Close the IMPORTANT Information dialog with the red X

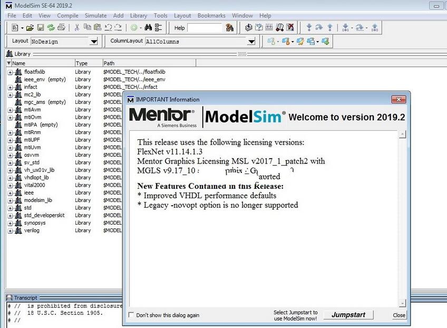[x=399, y=99]
